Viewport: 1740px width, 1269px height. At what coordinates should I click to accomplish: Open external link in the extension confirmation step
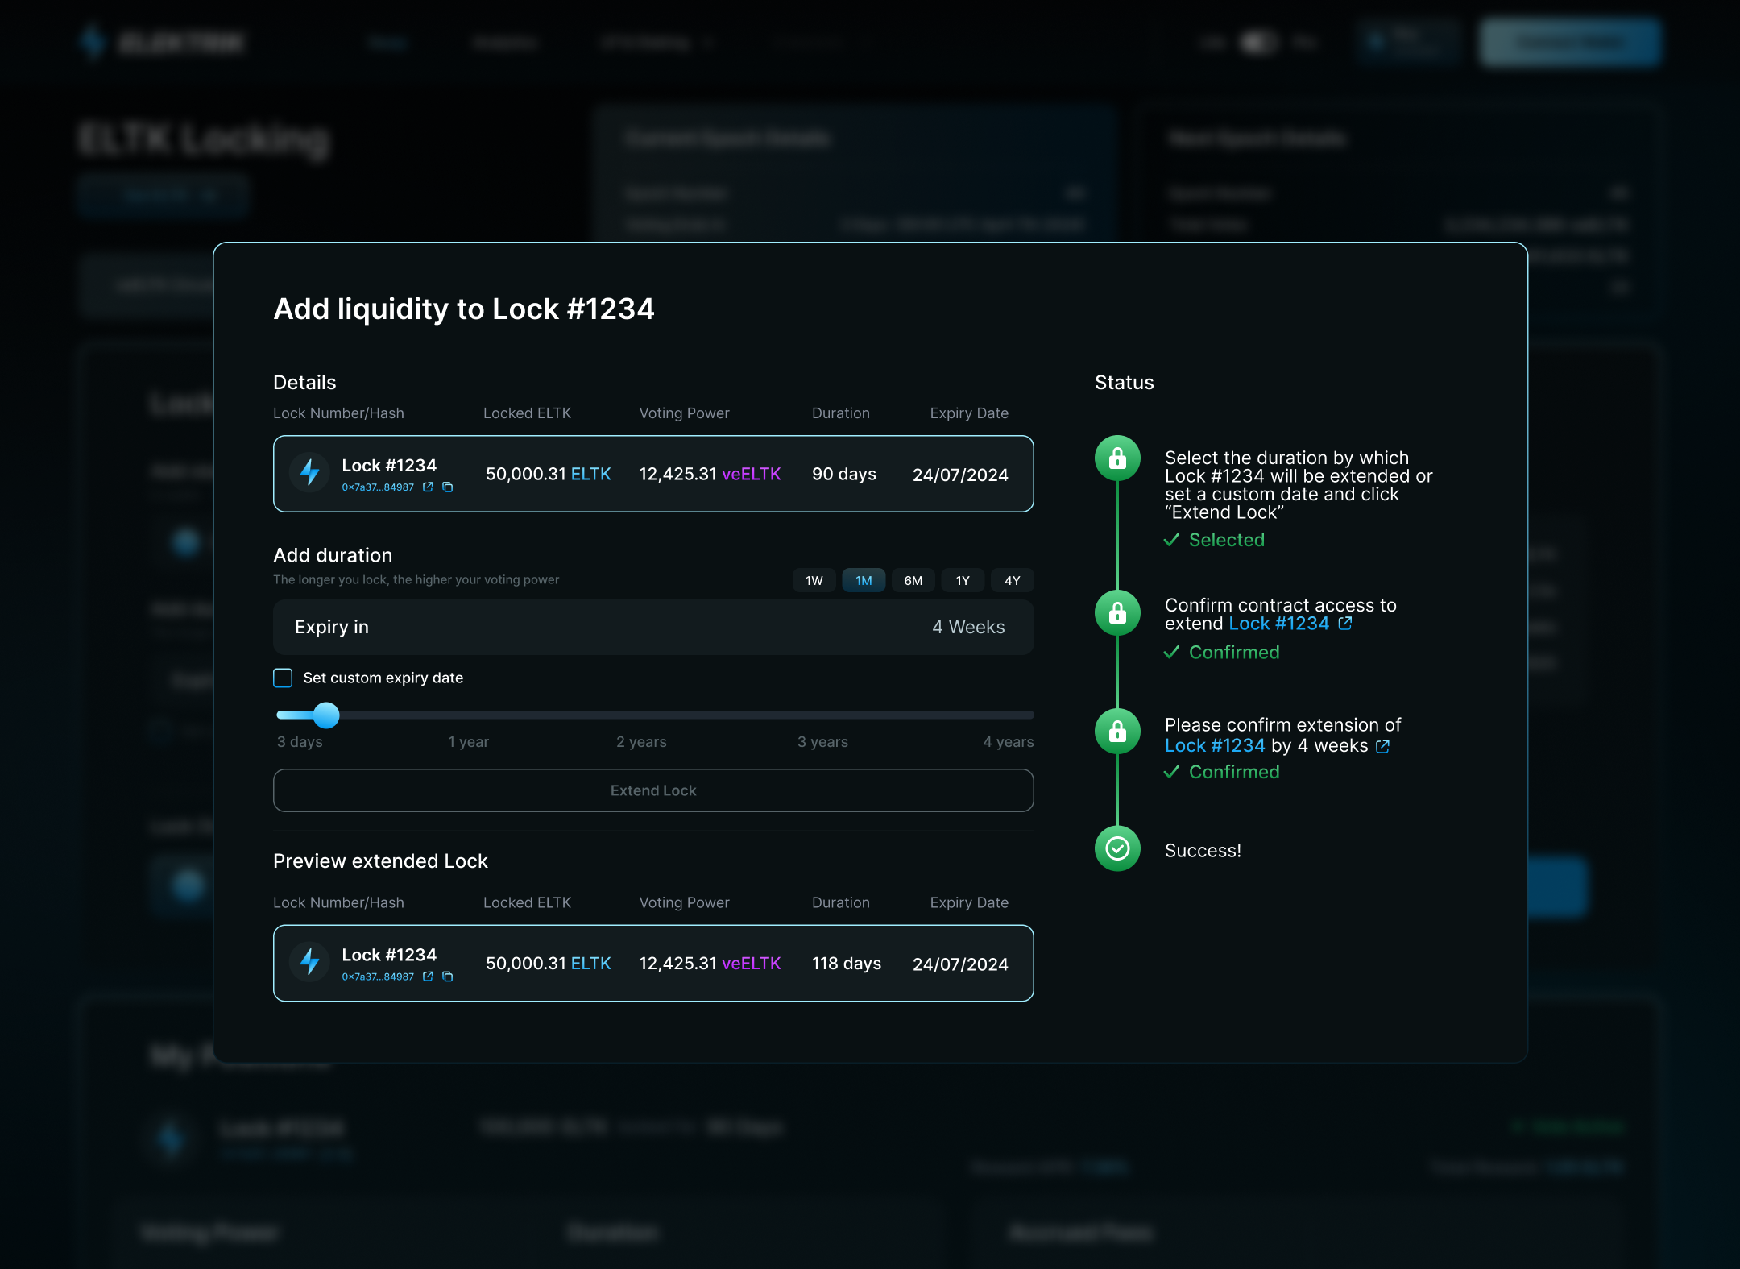click(1383, 746)
